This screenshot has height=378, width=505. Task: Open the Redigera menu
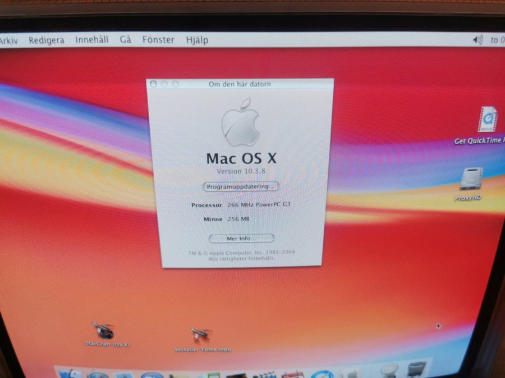(x=47, y=40)
